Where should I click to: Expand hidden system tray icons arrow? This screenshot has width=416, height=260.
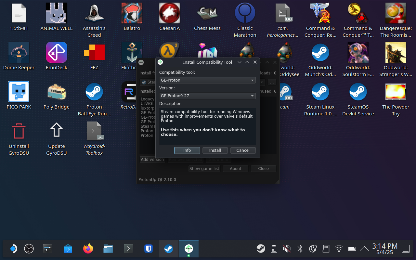pos(364,249)
